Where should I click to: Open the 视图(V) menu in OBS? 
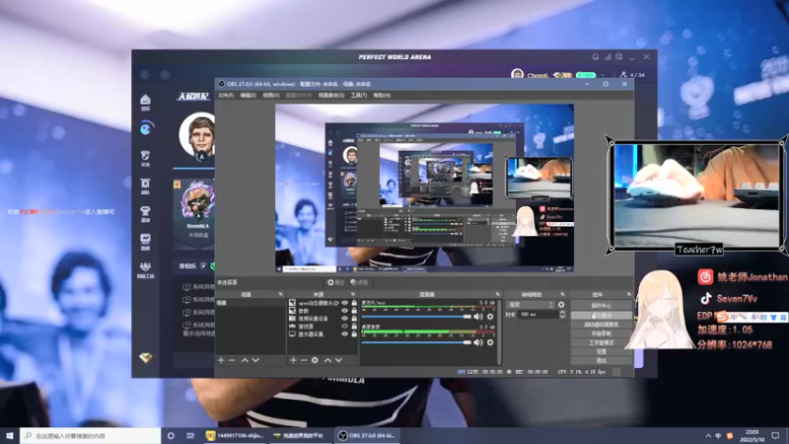(x=270, y=95)
